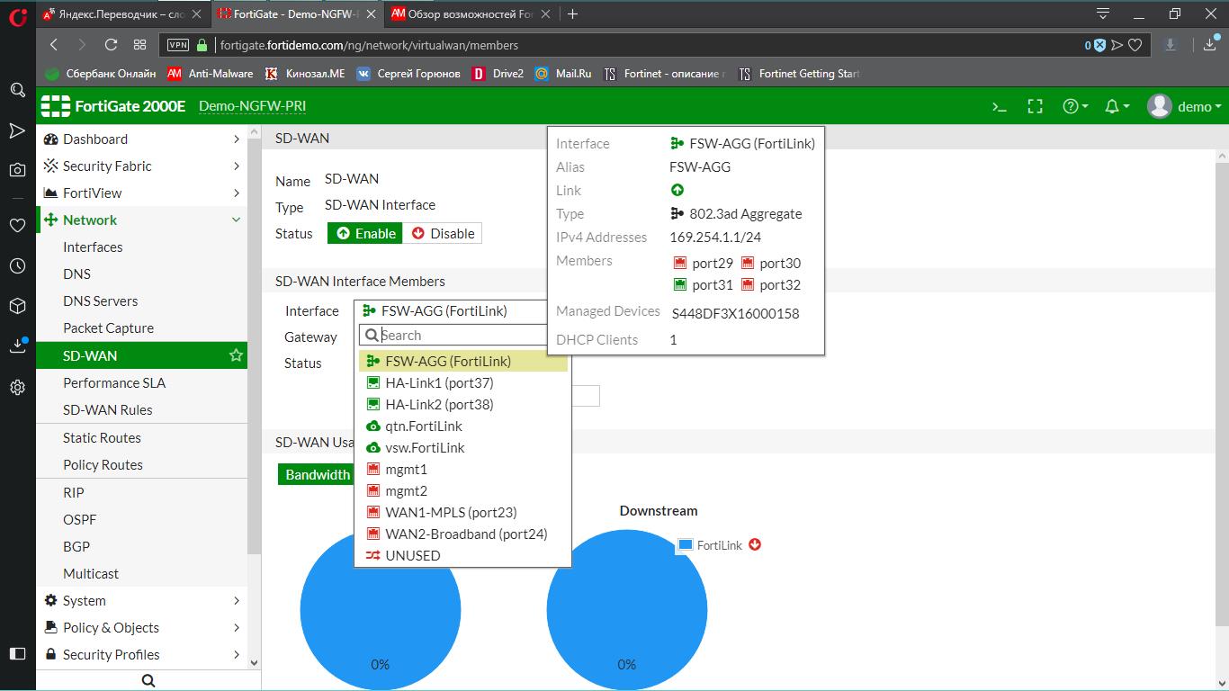Open the demo user account menu
Viewport: 1229px width, 691px height.
(x=1184, y=106)
